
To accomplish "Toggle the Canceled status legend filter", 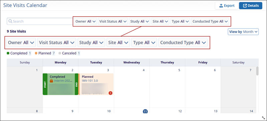I will [69, 53].
